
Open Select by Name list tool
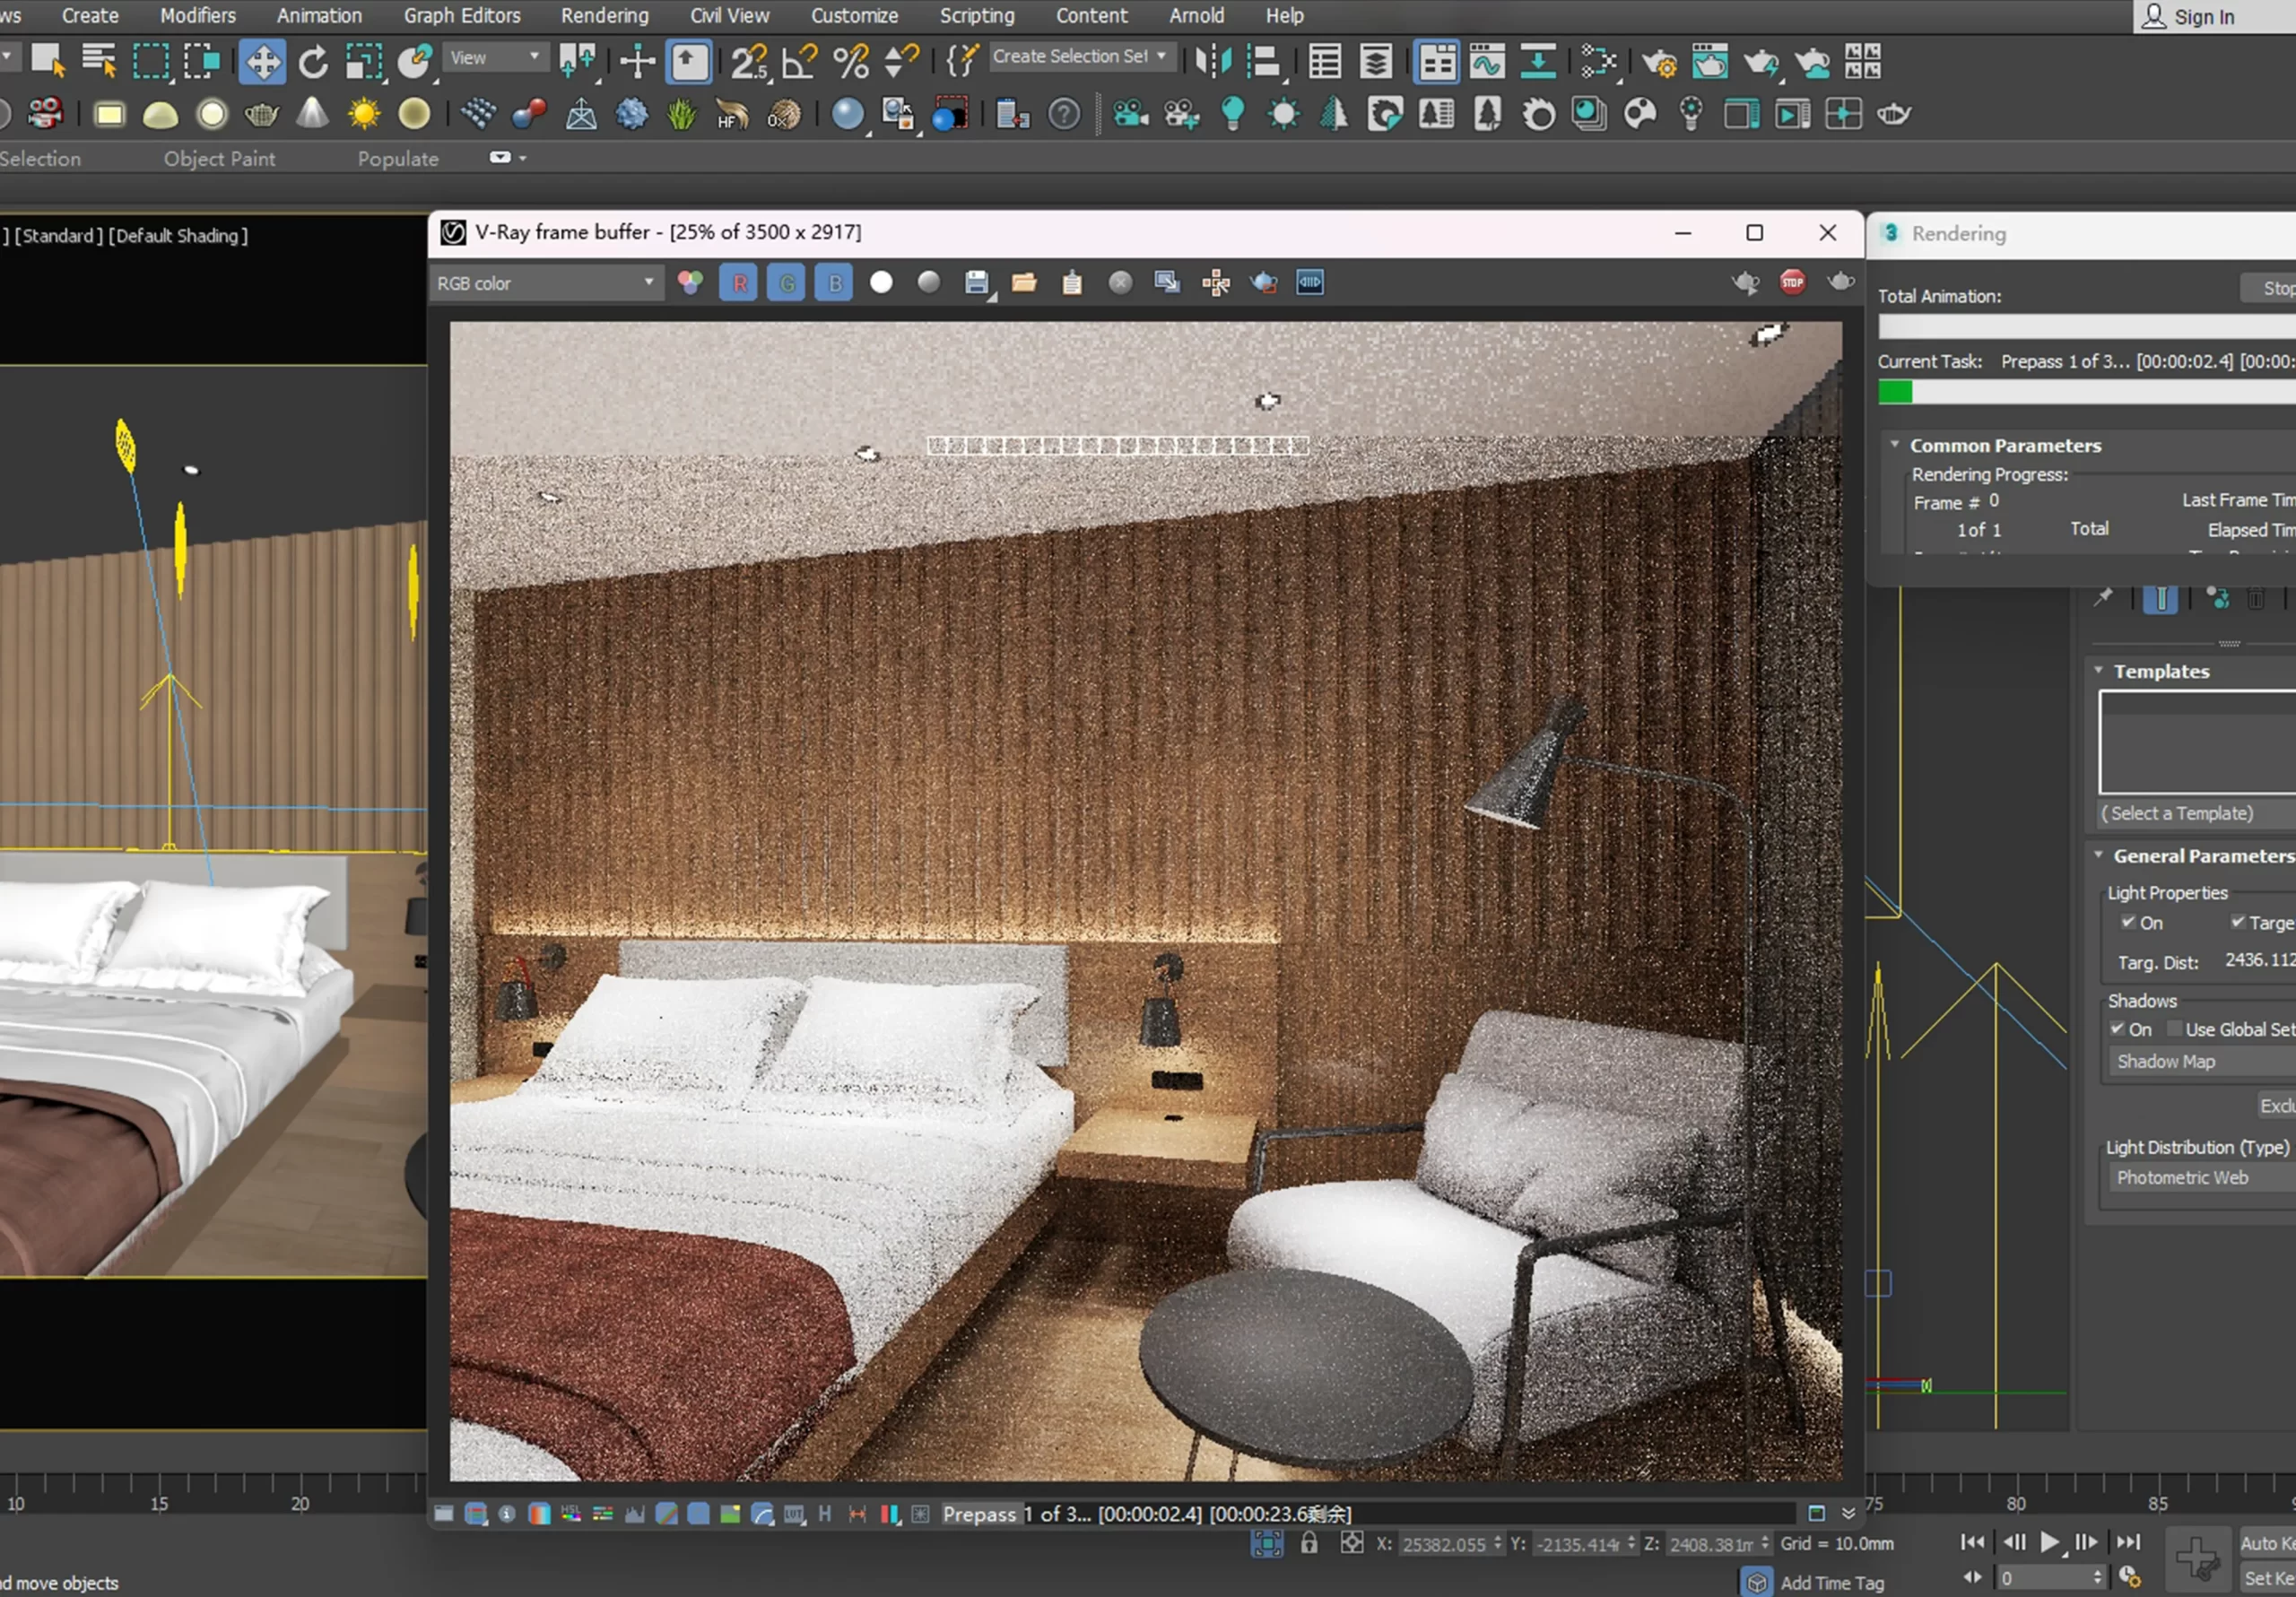tap(98, 62)
